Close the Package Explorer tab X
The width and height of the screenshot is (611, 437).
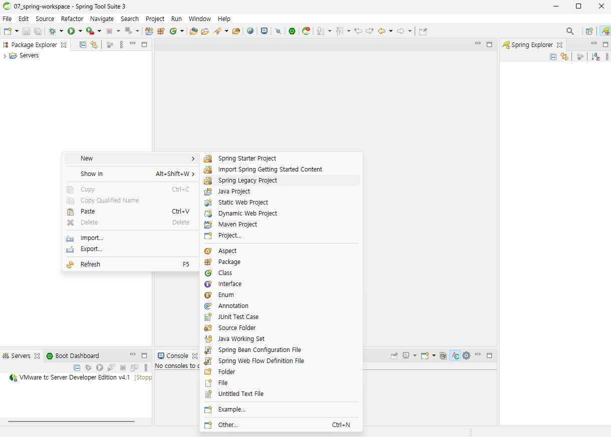click(64, 45)
